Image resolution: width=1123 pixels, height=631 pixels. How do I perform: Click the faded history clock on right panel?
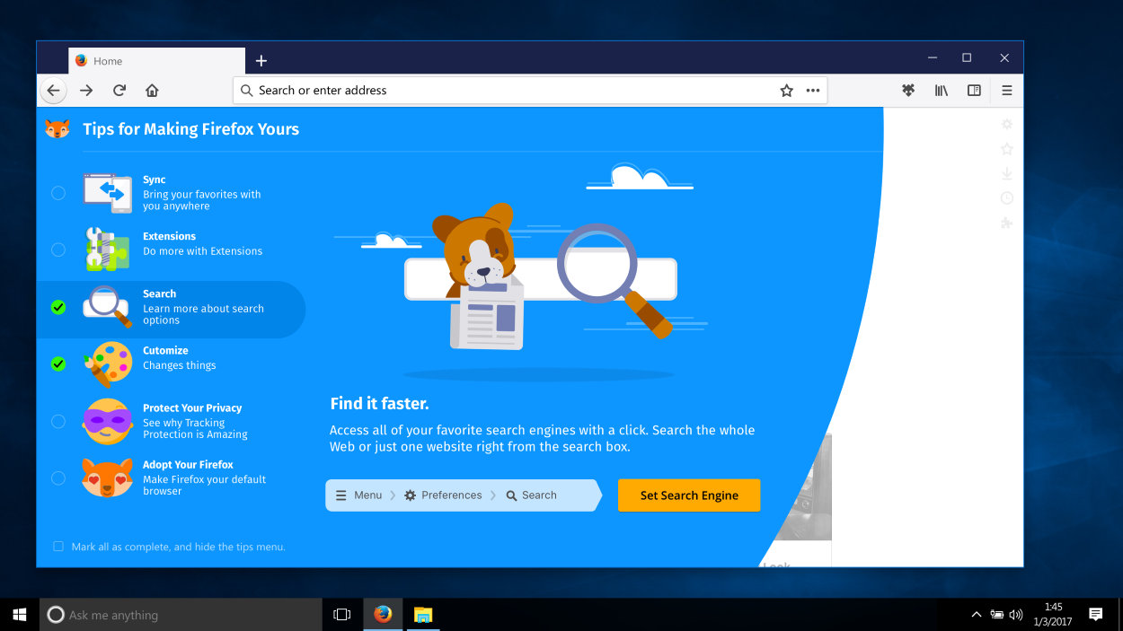click(1007, 198)
